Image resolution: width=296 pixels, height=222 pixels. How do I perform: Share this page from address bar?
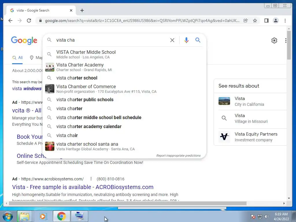click(x=246, y=21)
